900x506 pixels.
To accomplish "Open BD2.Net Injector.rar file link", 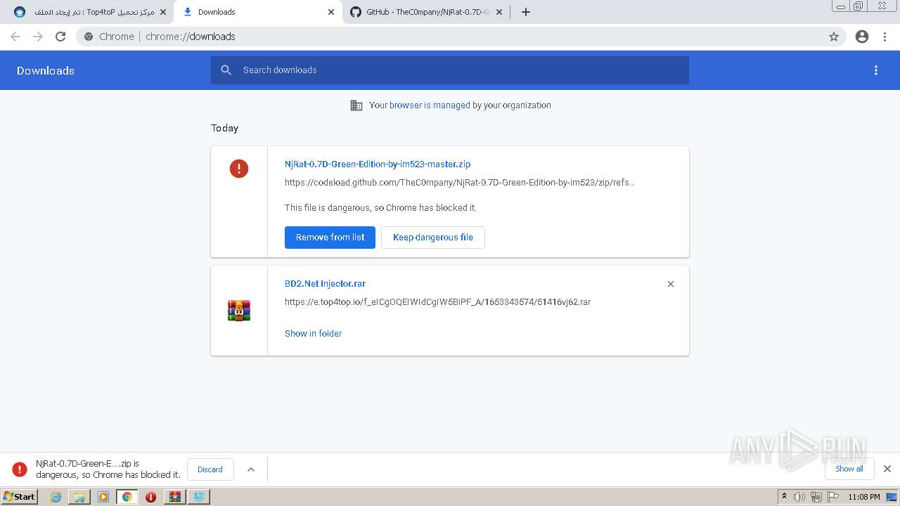I will coord(325,284).
